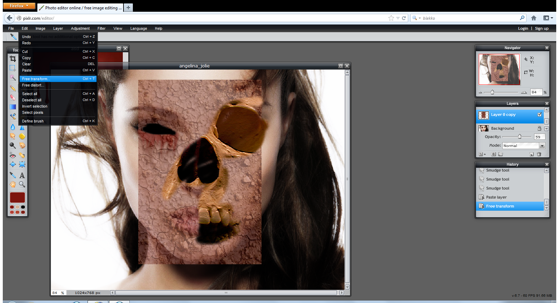Viewport: 559px width, 303px height.
Task: Open the Firefox application menu
Action: coord(19,6)
